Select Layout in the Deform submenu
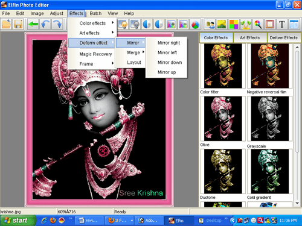The height and width of the screenshot is (226, 302). click(131, 63)
